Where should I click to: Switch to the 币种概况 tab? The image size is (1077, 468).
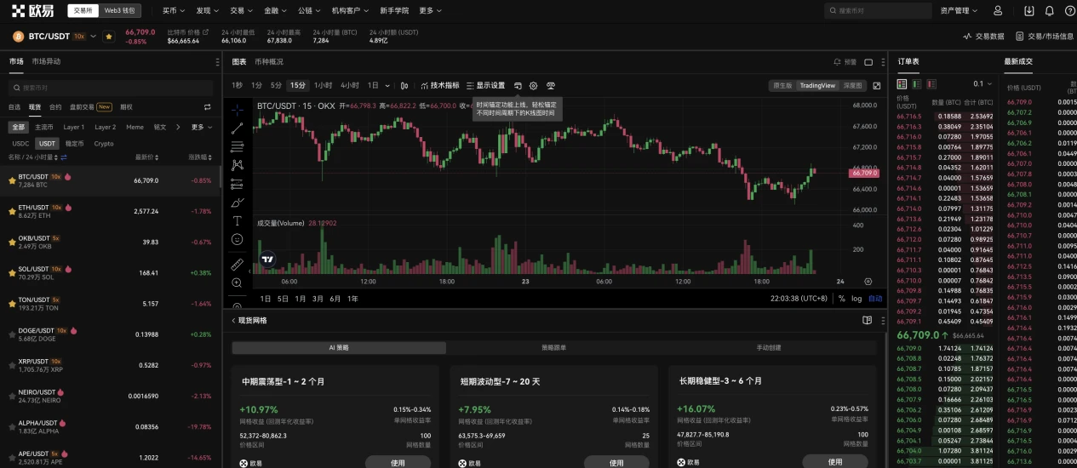coord(269,62)
